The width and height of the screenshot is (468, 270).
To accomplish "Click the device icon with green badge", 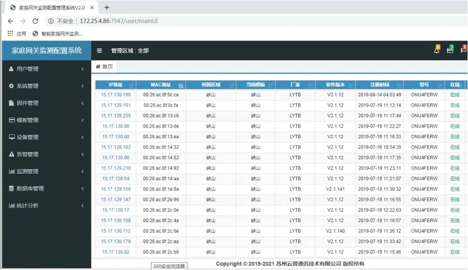I will 450,50.
